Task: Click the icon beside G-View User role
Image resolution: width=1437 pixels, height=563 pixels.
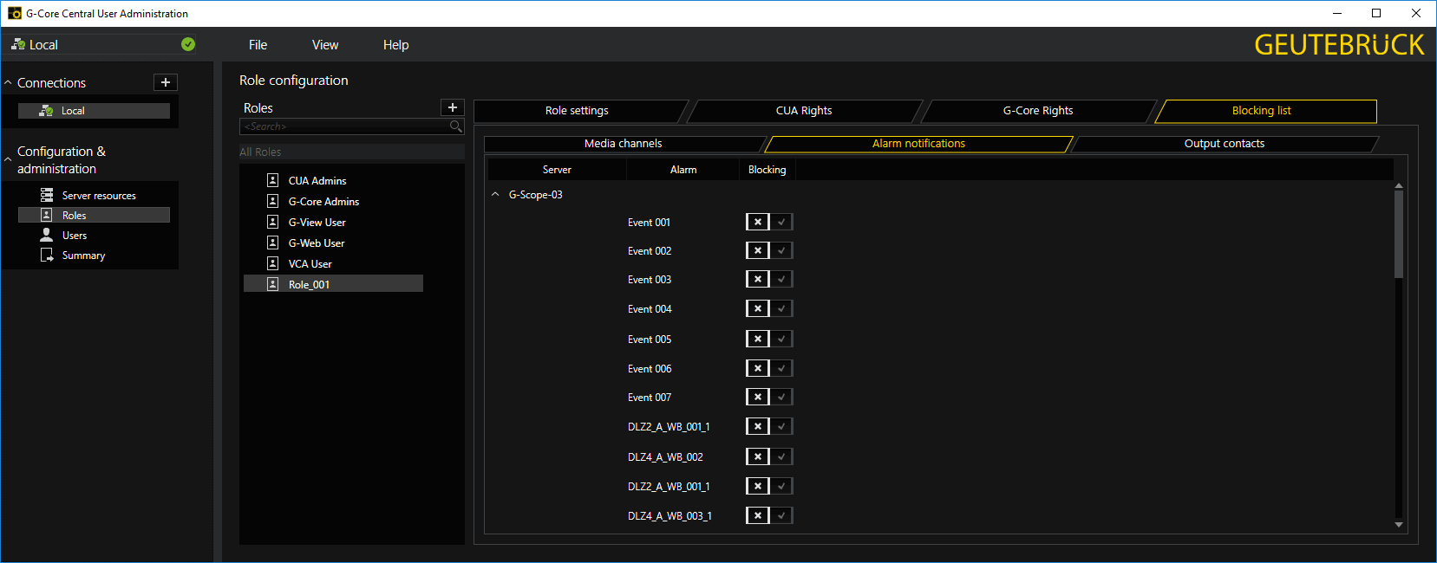Action: click(x=272, y=222)
